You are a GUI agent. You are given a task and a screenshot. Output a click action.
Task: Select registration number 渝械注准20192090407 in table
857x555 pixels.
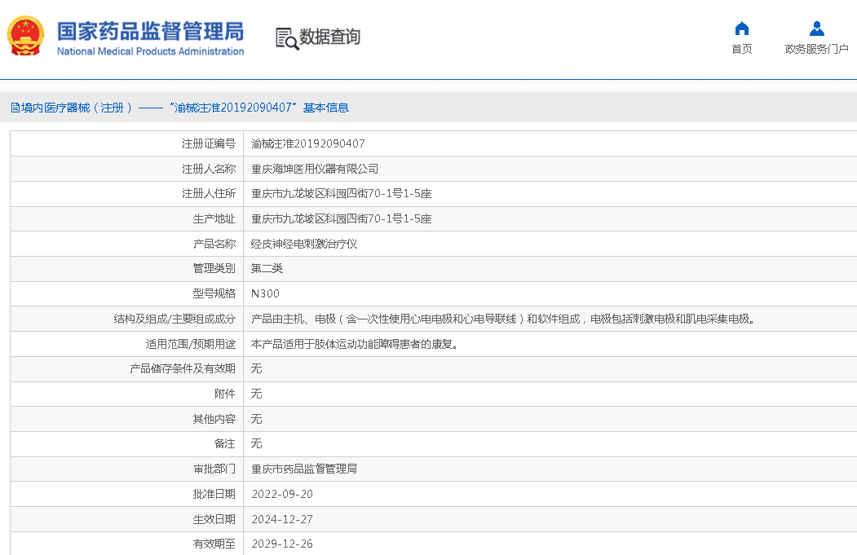coord(307,143)
